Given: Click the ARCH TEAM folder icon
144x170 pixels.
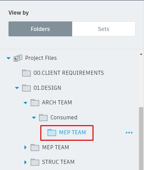Looking at the screenshot, I should click(35, 103).
